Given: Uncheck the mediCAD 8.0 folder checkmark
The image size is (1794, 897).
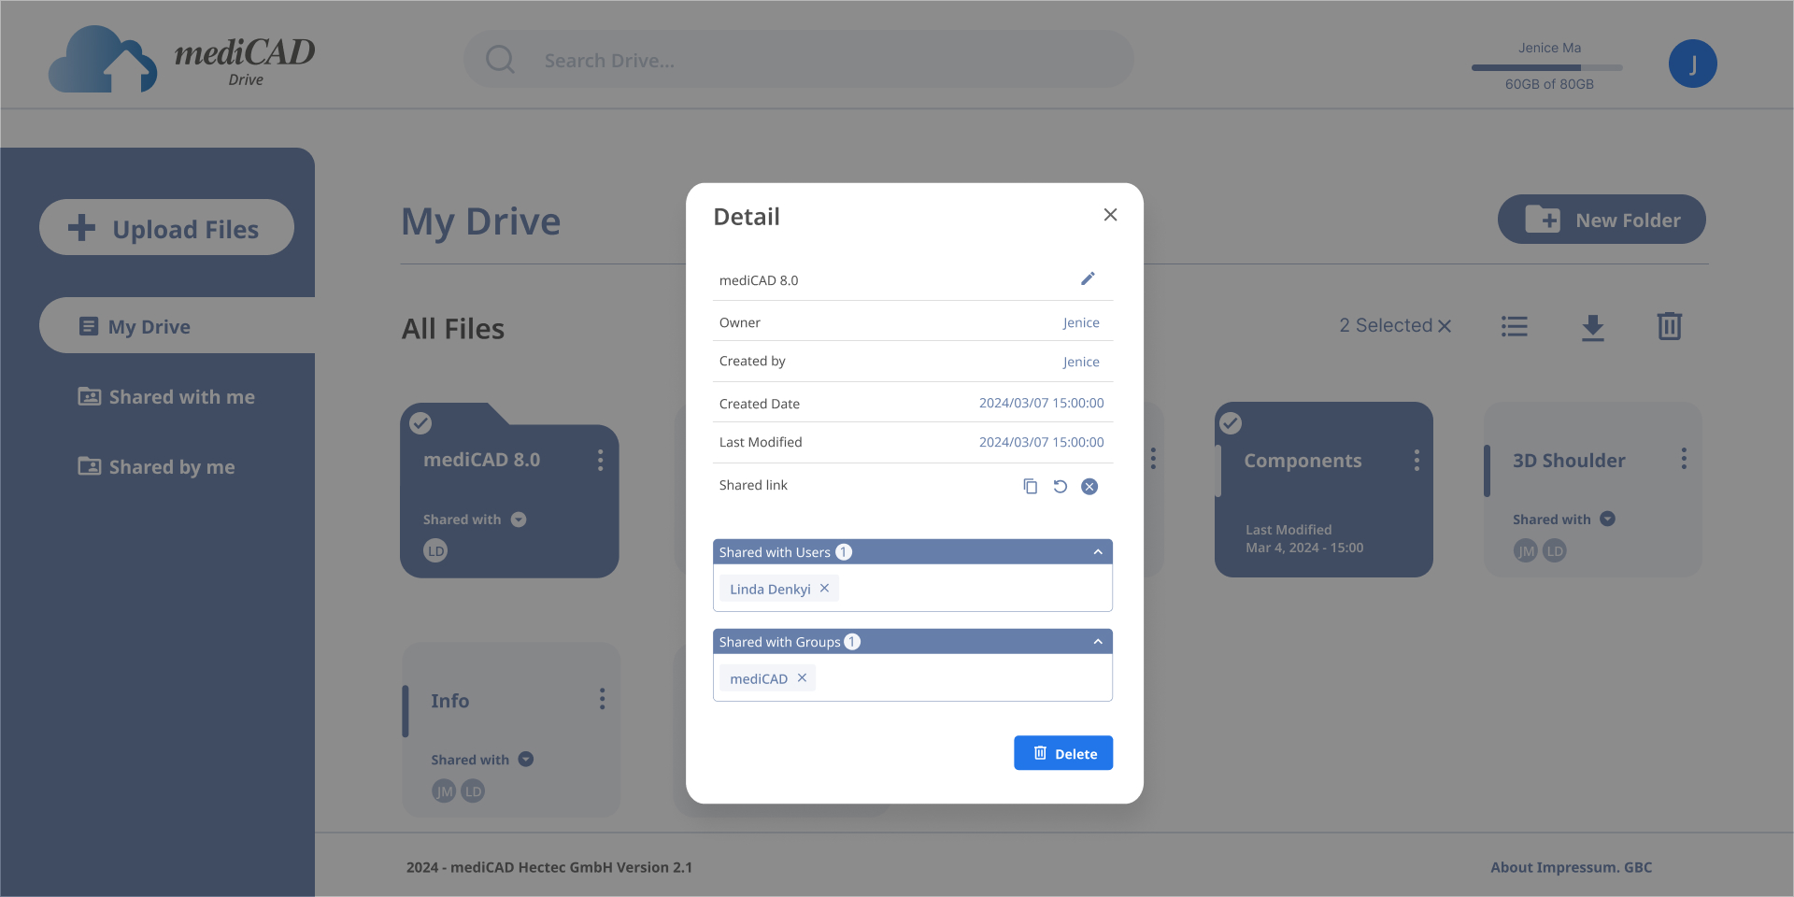Looking at the screenshot, I should [421, 423].
